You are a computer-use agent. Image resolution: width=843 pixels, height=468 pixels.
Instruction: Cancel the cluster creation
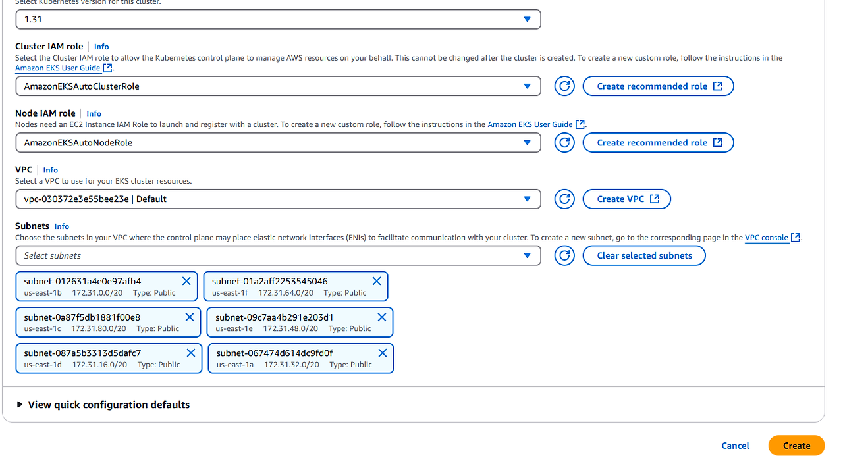click(x=735, y=446)
